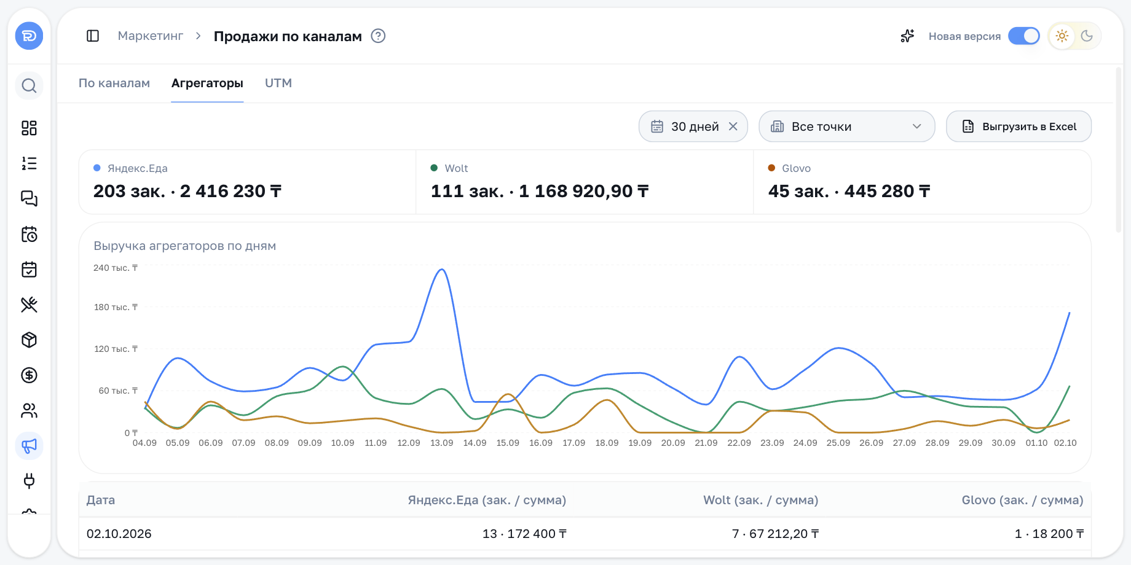1131x565 pixels.
Task: Switch to light theme sun icon
Action: [1062, 36]
